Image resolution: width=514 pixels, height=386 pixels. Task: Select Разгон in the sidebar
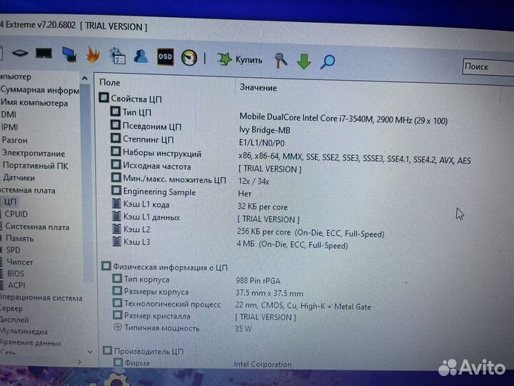(x=15, y=140)
